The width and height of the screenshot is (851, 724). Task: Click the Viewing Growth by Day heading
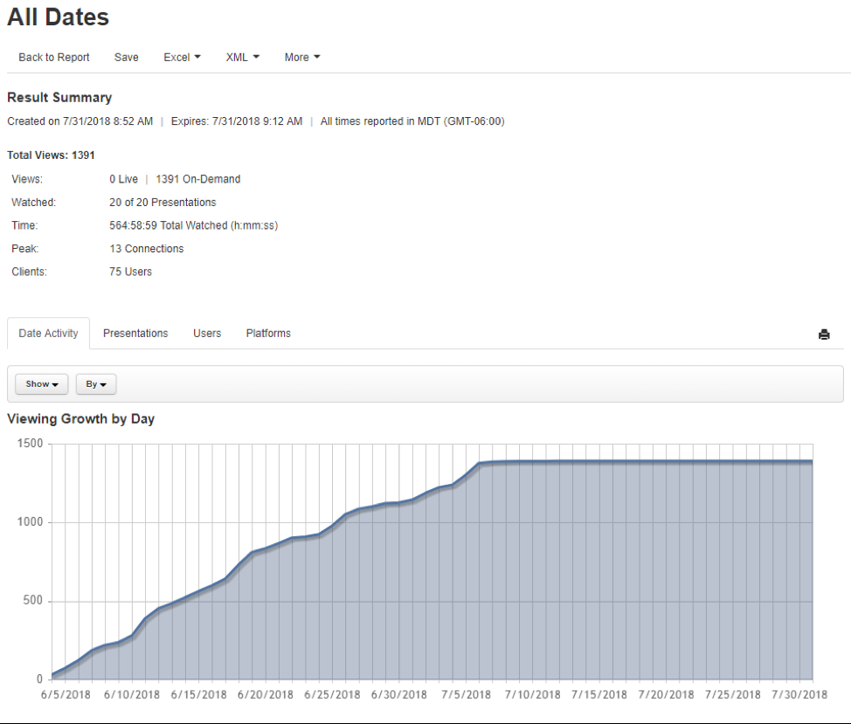point(81,419)
